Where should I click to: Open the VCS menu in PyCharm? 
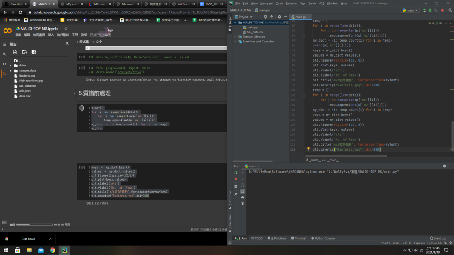click(x=321, y=4)
